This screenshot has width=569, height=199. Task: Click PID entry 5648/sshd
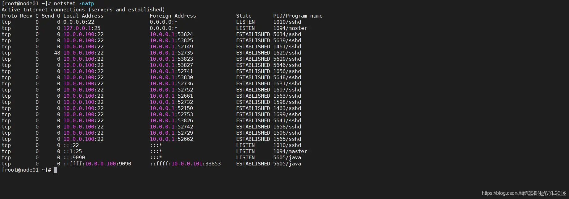(x=287, y=77)
